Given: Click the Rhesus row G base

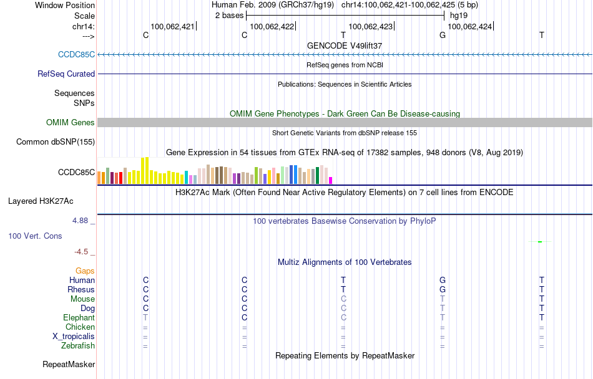Looking at the screenshot, I should [x=443, y=289].
